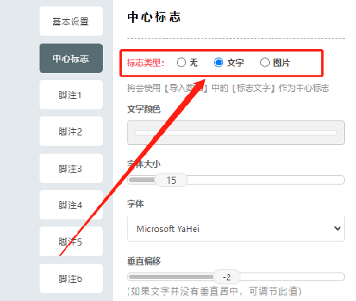Click the 文字颜色 label
This screenshot has height=301, width=356.
(x=144, y=109)
